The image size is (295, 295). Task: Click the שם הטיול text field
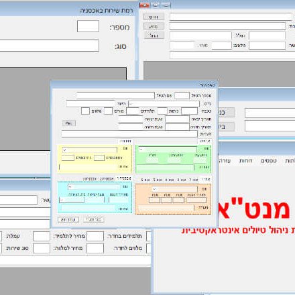pos(115,95)
